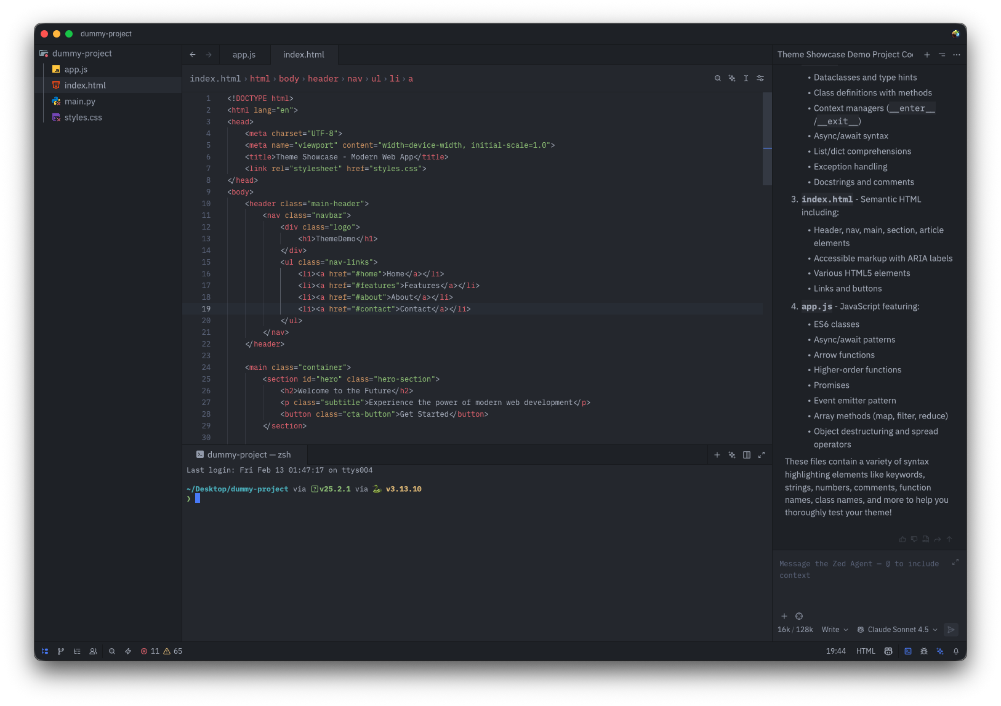Give thumbs down to agent response
Viewport: 1001px width, 706px height.
914,539
